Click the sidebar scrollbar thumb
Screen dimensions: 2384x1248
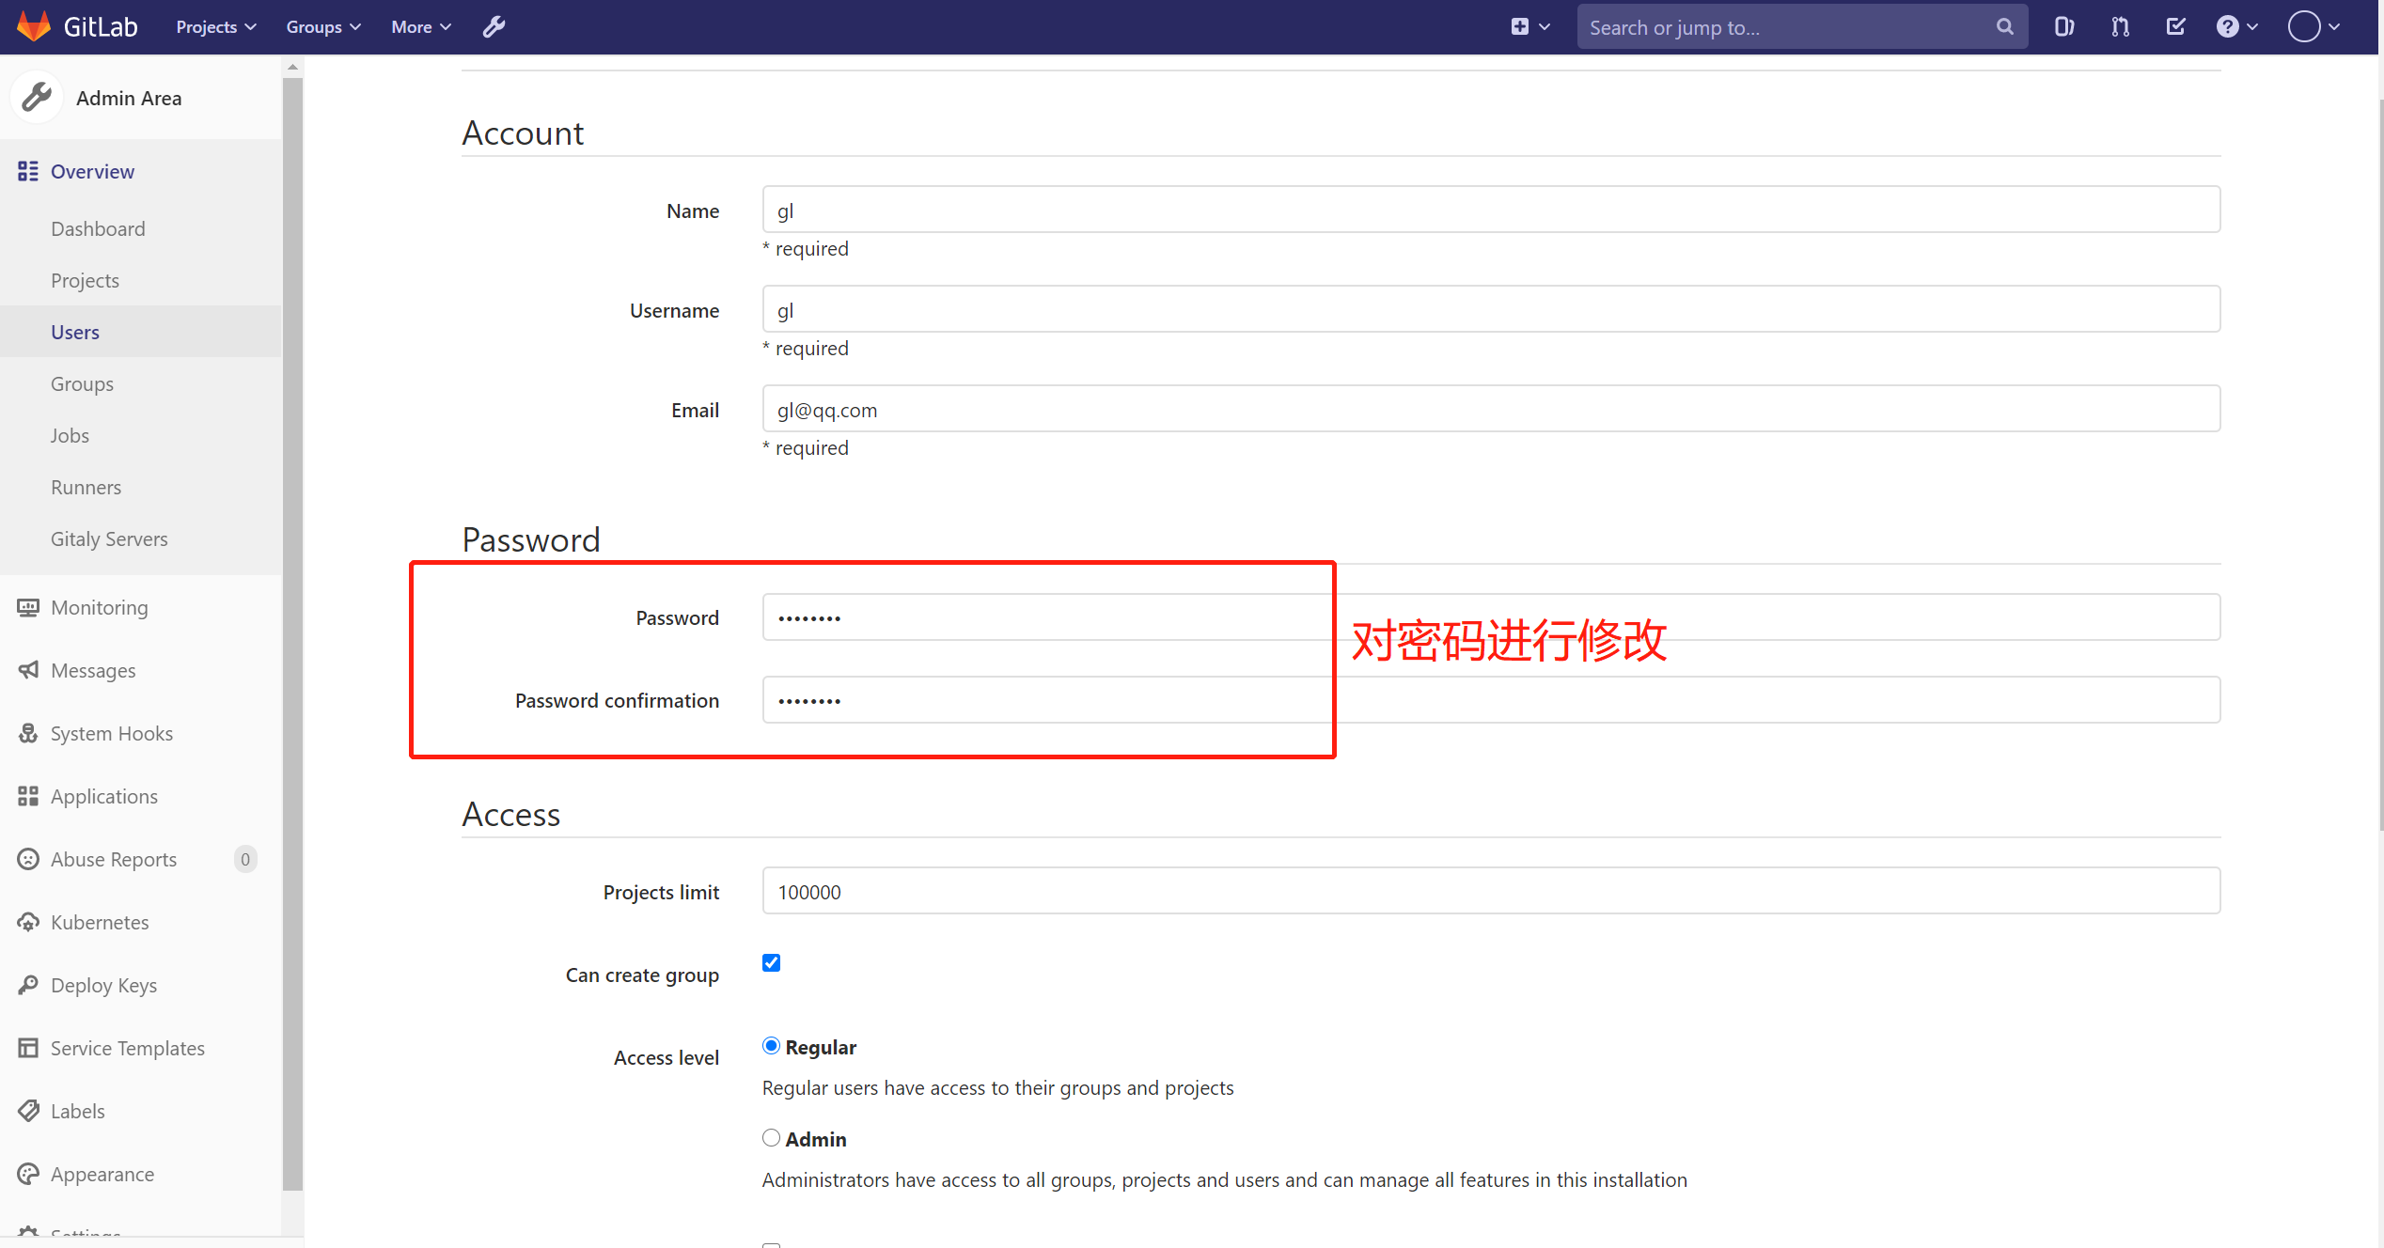(x=292, y=633)
